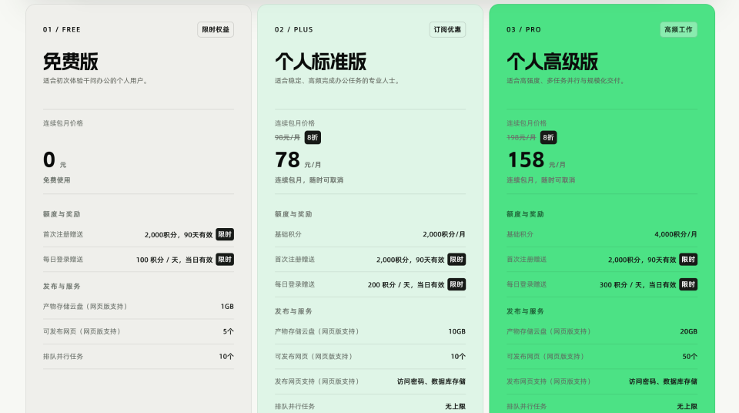This screenshot has width=739, height=413.
Task: Click the 78 元/月 price
Action: 298,160
